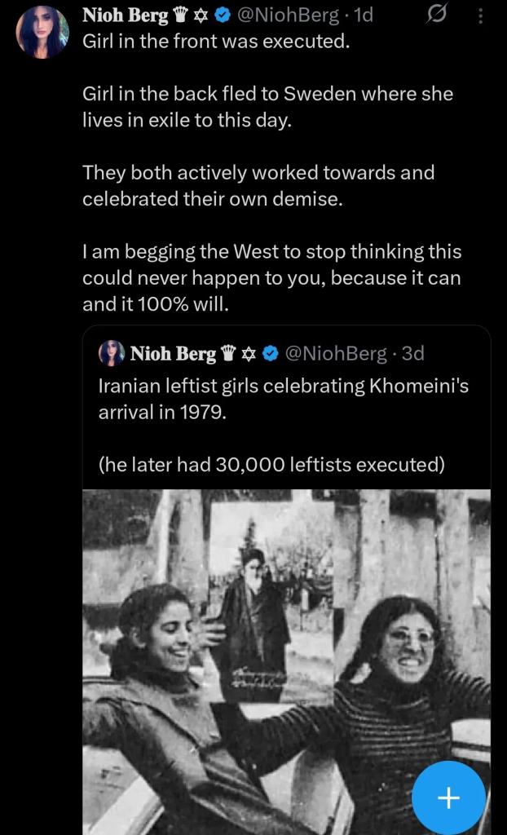Tap the small avatar in quoted post
This screenshot has height=835, width=507.
(112, 353)
